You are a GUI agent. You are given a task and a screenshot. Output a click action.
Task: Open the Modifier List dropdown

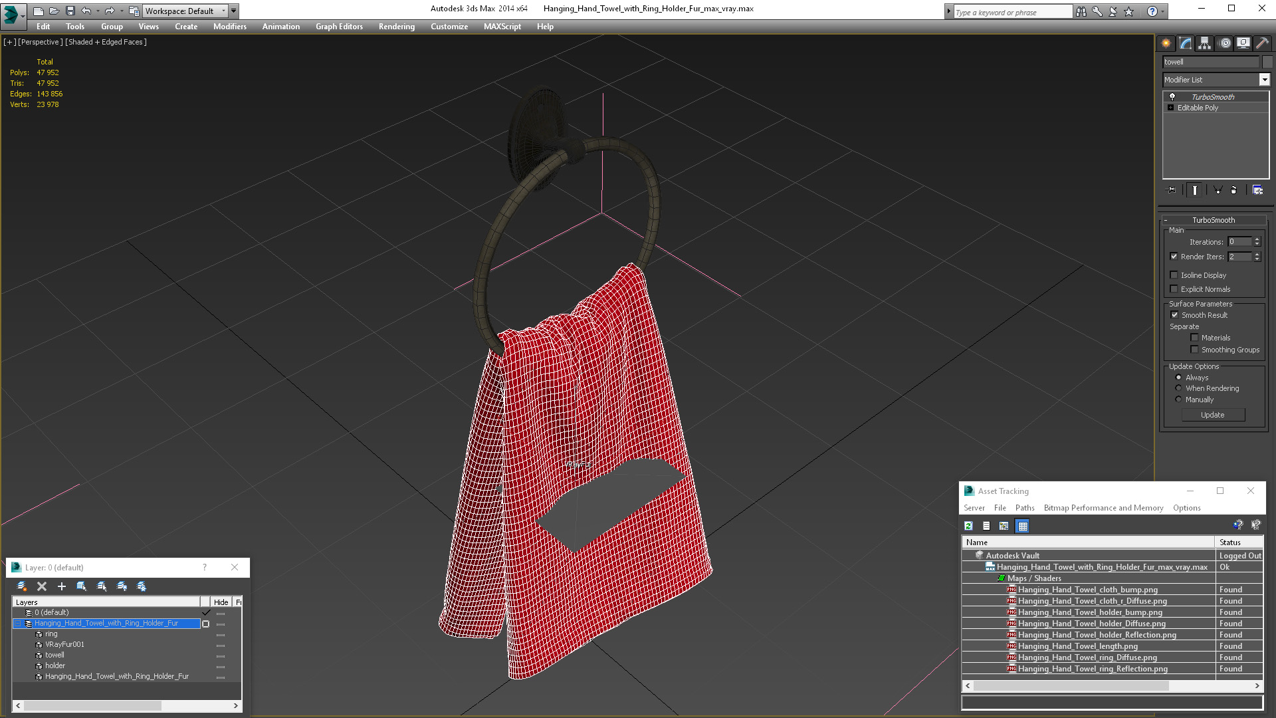[1264, 80]
